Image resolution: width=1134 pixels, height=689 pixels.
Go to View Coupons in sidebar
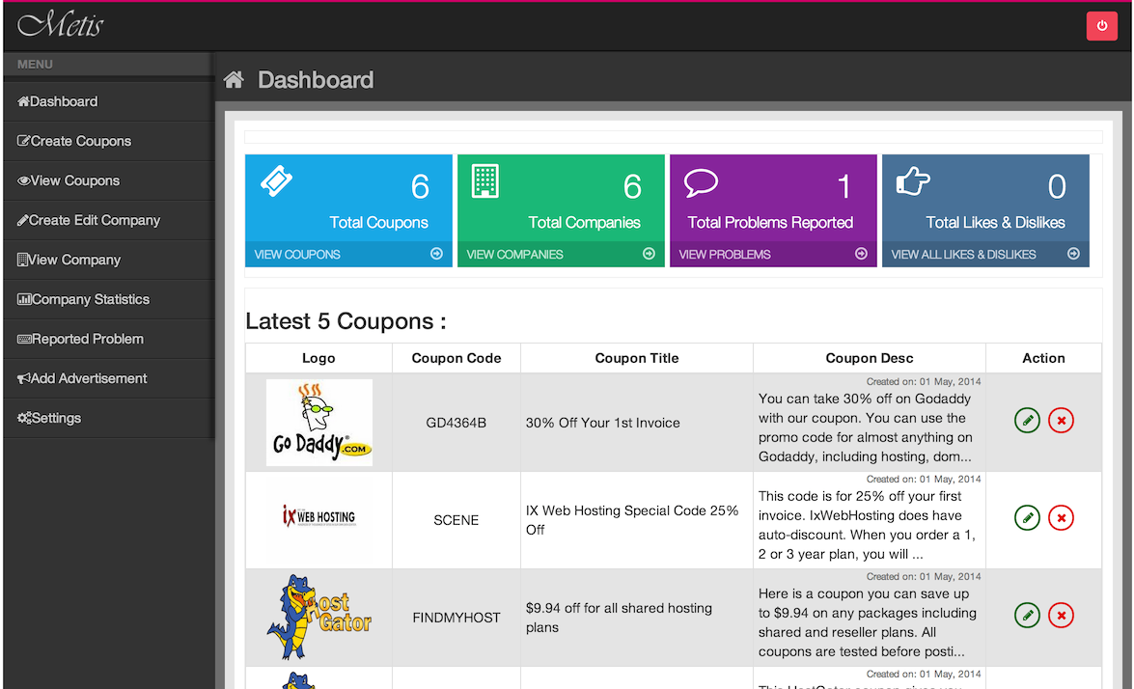tap(108, 180)
